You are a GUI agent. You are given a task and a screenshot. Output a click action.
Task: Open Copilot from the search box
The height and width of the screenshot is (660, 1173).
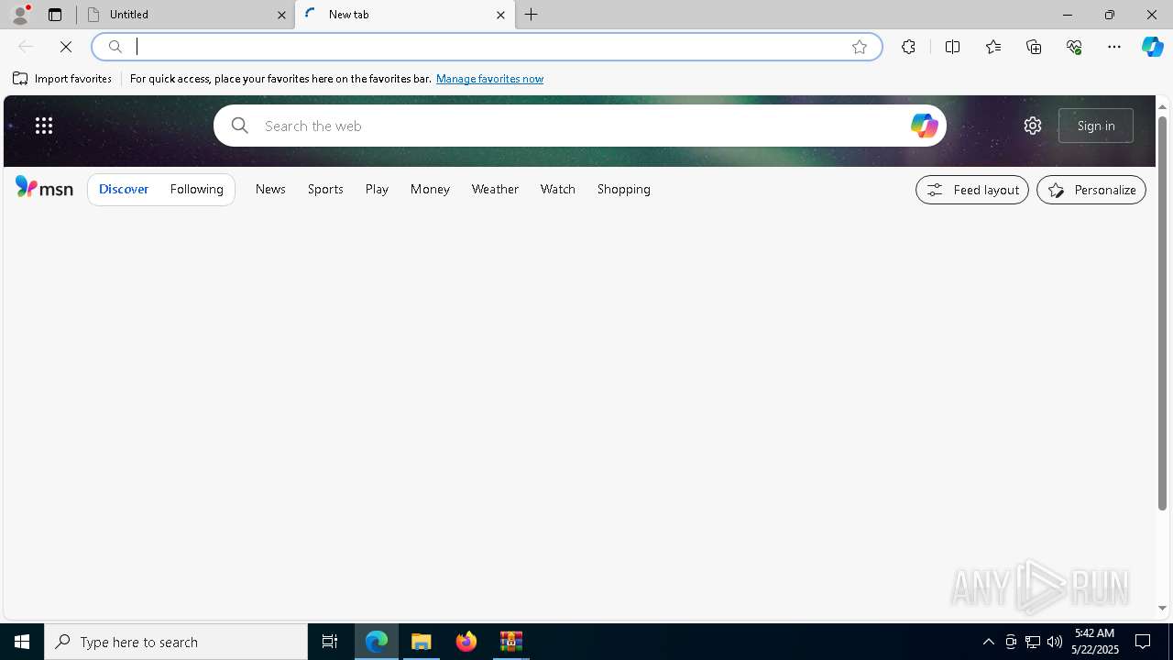[x=924, y=126]
